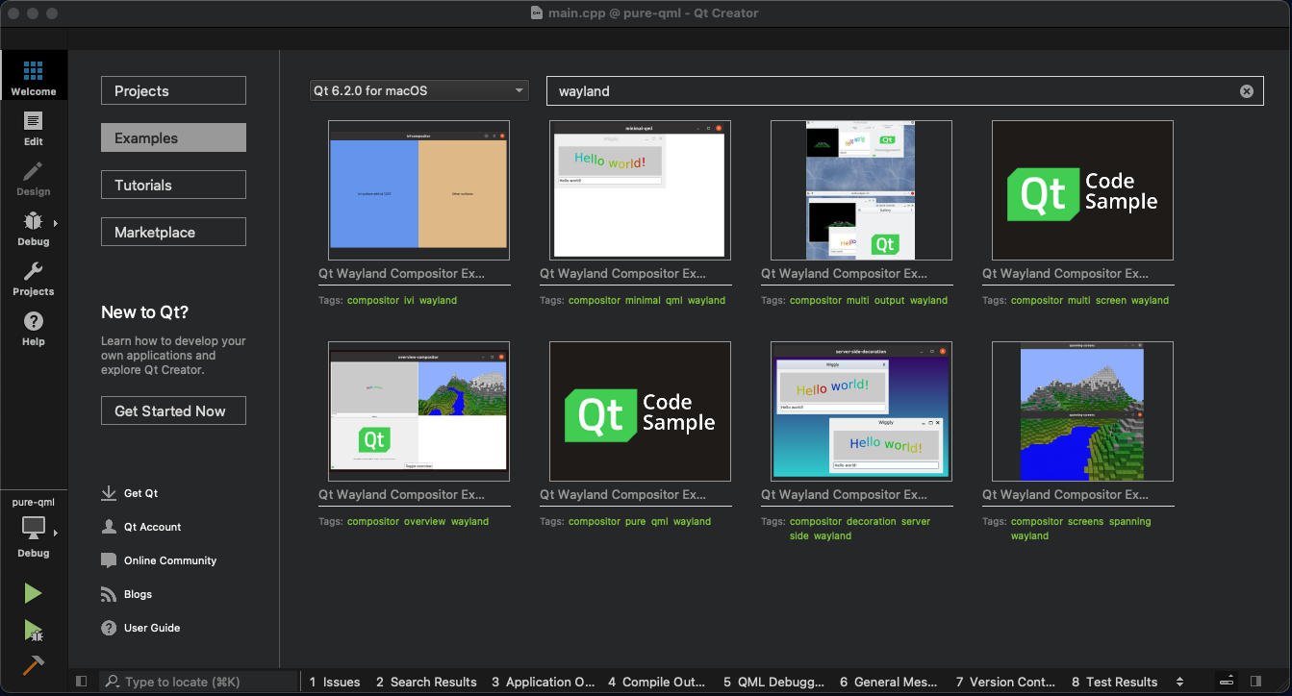Viewport: 1292px width, 696px height.
Task: Open the Debug mode in sidebar
Action: click(x=34, y=229)
